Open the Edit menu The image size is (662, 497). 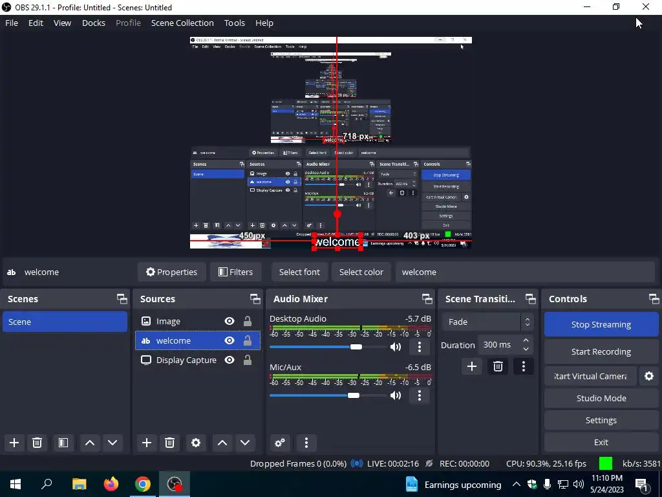[36, 23]
